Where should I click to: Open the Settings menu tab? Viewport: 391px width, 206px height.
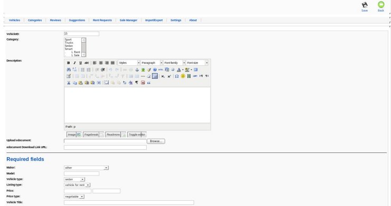(176, 20)
